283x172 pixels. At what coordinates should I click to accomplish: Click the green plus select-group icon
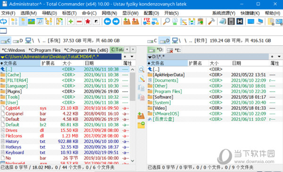click(x=71, y=22)
